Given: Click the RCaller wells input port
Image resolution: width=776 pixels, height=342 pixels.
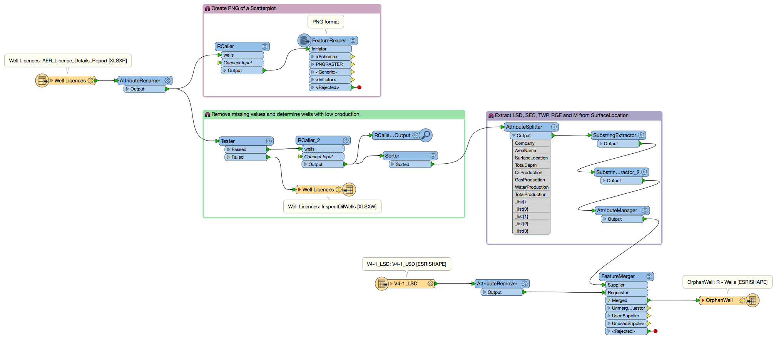Looking at the screenshot, I should point(220,55).
